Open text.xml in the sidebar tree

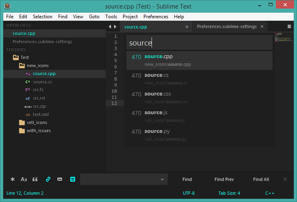click(x=41, y=115)
